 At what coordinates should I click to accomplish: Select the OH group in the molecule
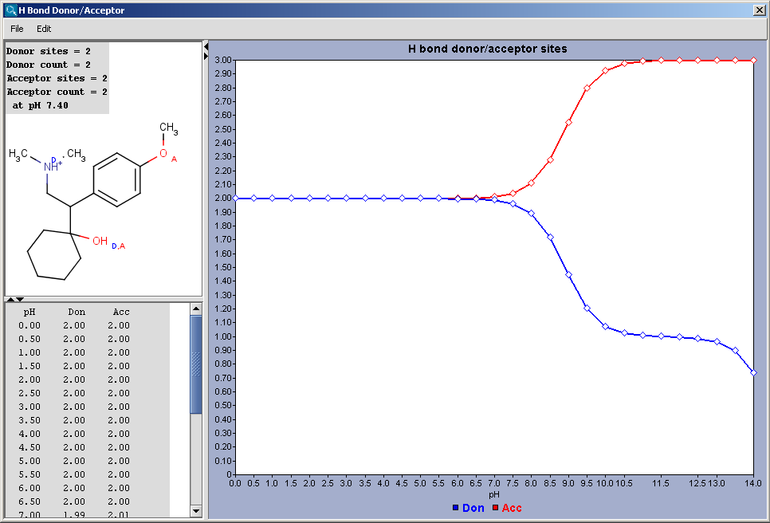(x=99, y=241)
